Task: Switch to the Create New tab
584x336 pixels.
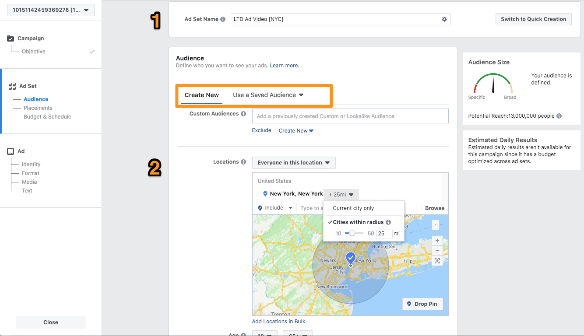Action: pyautogui.click(x=201, y=95)
